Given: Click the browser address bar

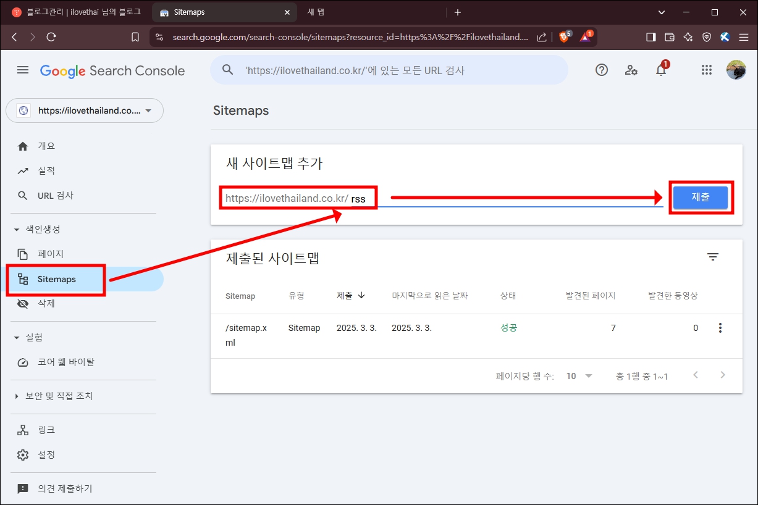Looking at the screenshot, I should [x=350, y=37].
